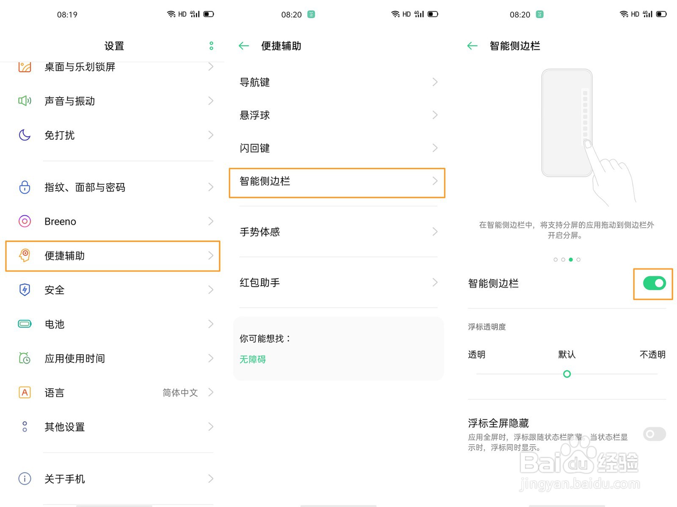Image resolution: width=677 pixels, height=507 pixels.
Task: Expand the 手势体感 row
Action: (x=337, y=231)
